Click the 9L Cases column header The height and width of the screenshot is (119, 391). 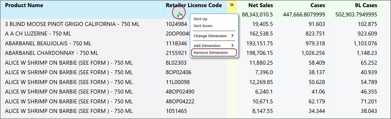[366, 5]
